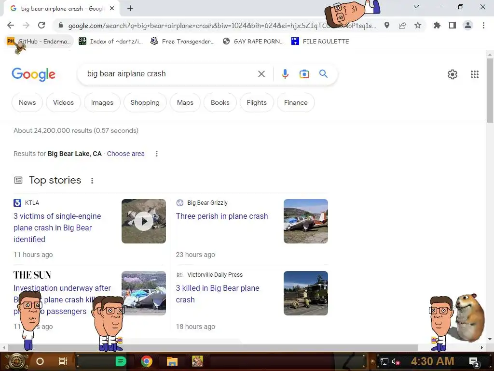Open the hamster app on taskbar
Screen dimensions: 494x371
click(197, 361)
